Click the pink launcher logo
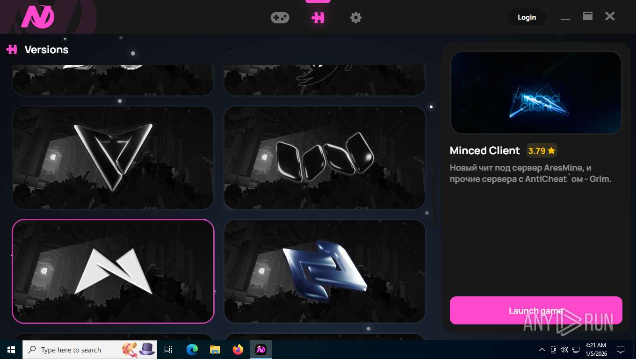The image size is (636, 359). pyautogui.click(x=38, y=16)
